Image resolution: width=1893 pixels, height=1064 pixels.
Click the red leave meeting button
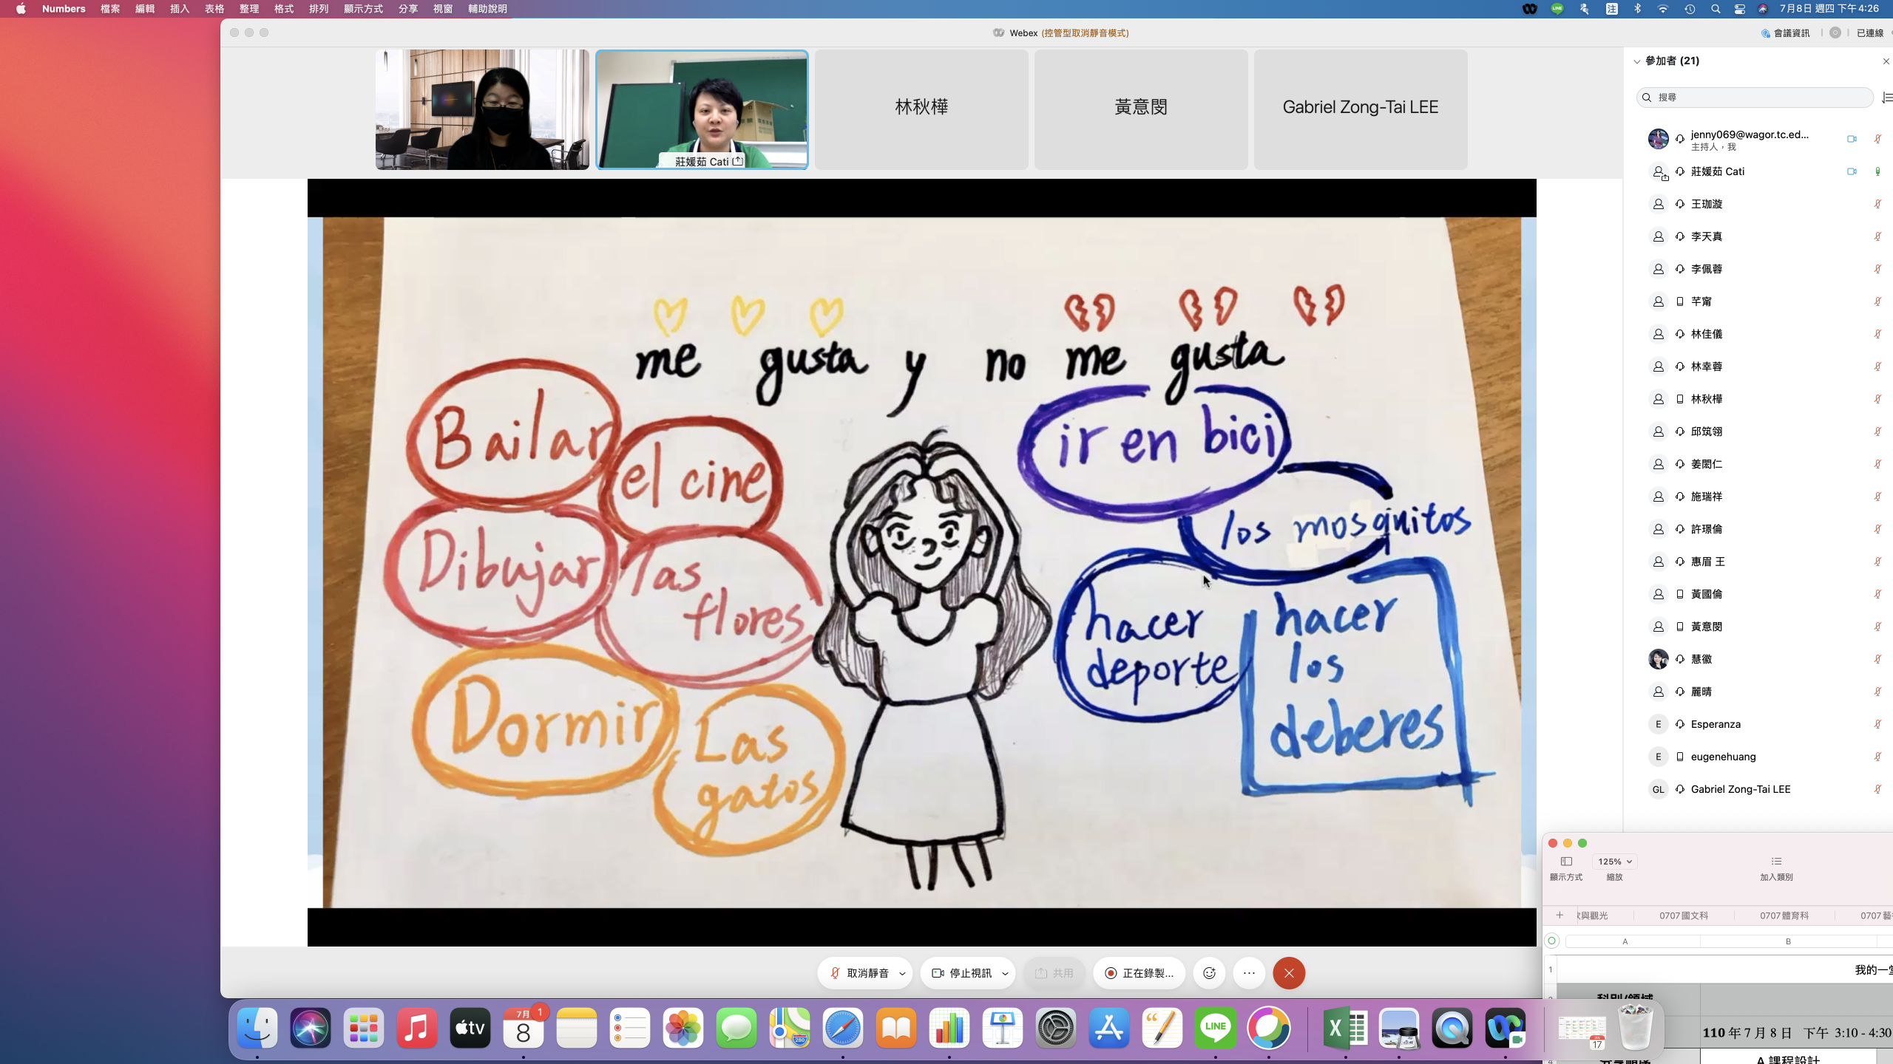click(1289, 973)
